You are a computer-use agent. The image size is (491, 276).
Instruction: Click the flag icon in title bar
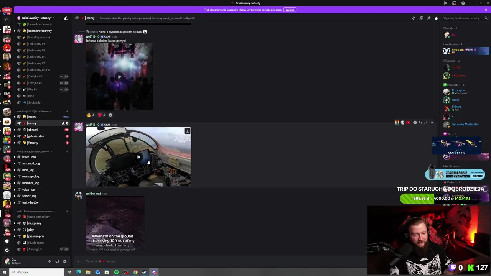445,3
